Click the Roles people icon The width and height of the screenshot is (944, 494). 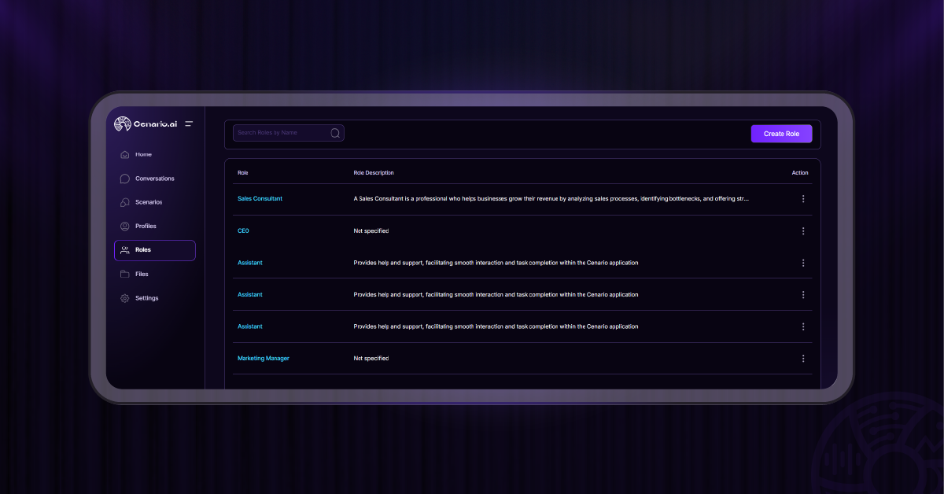point(124,250)
